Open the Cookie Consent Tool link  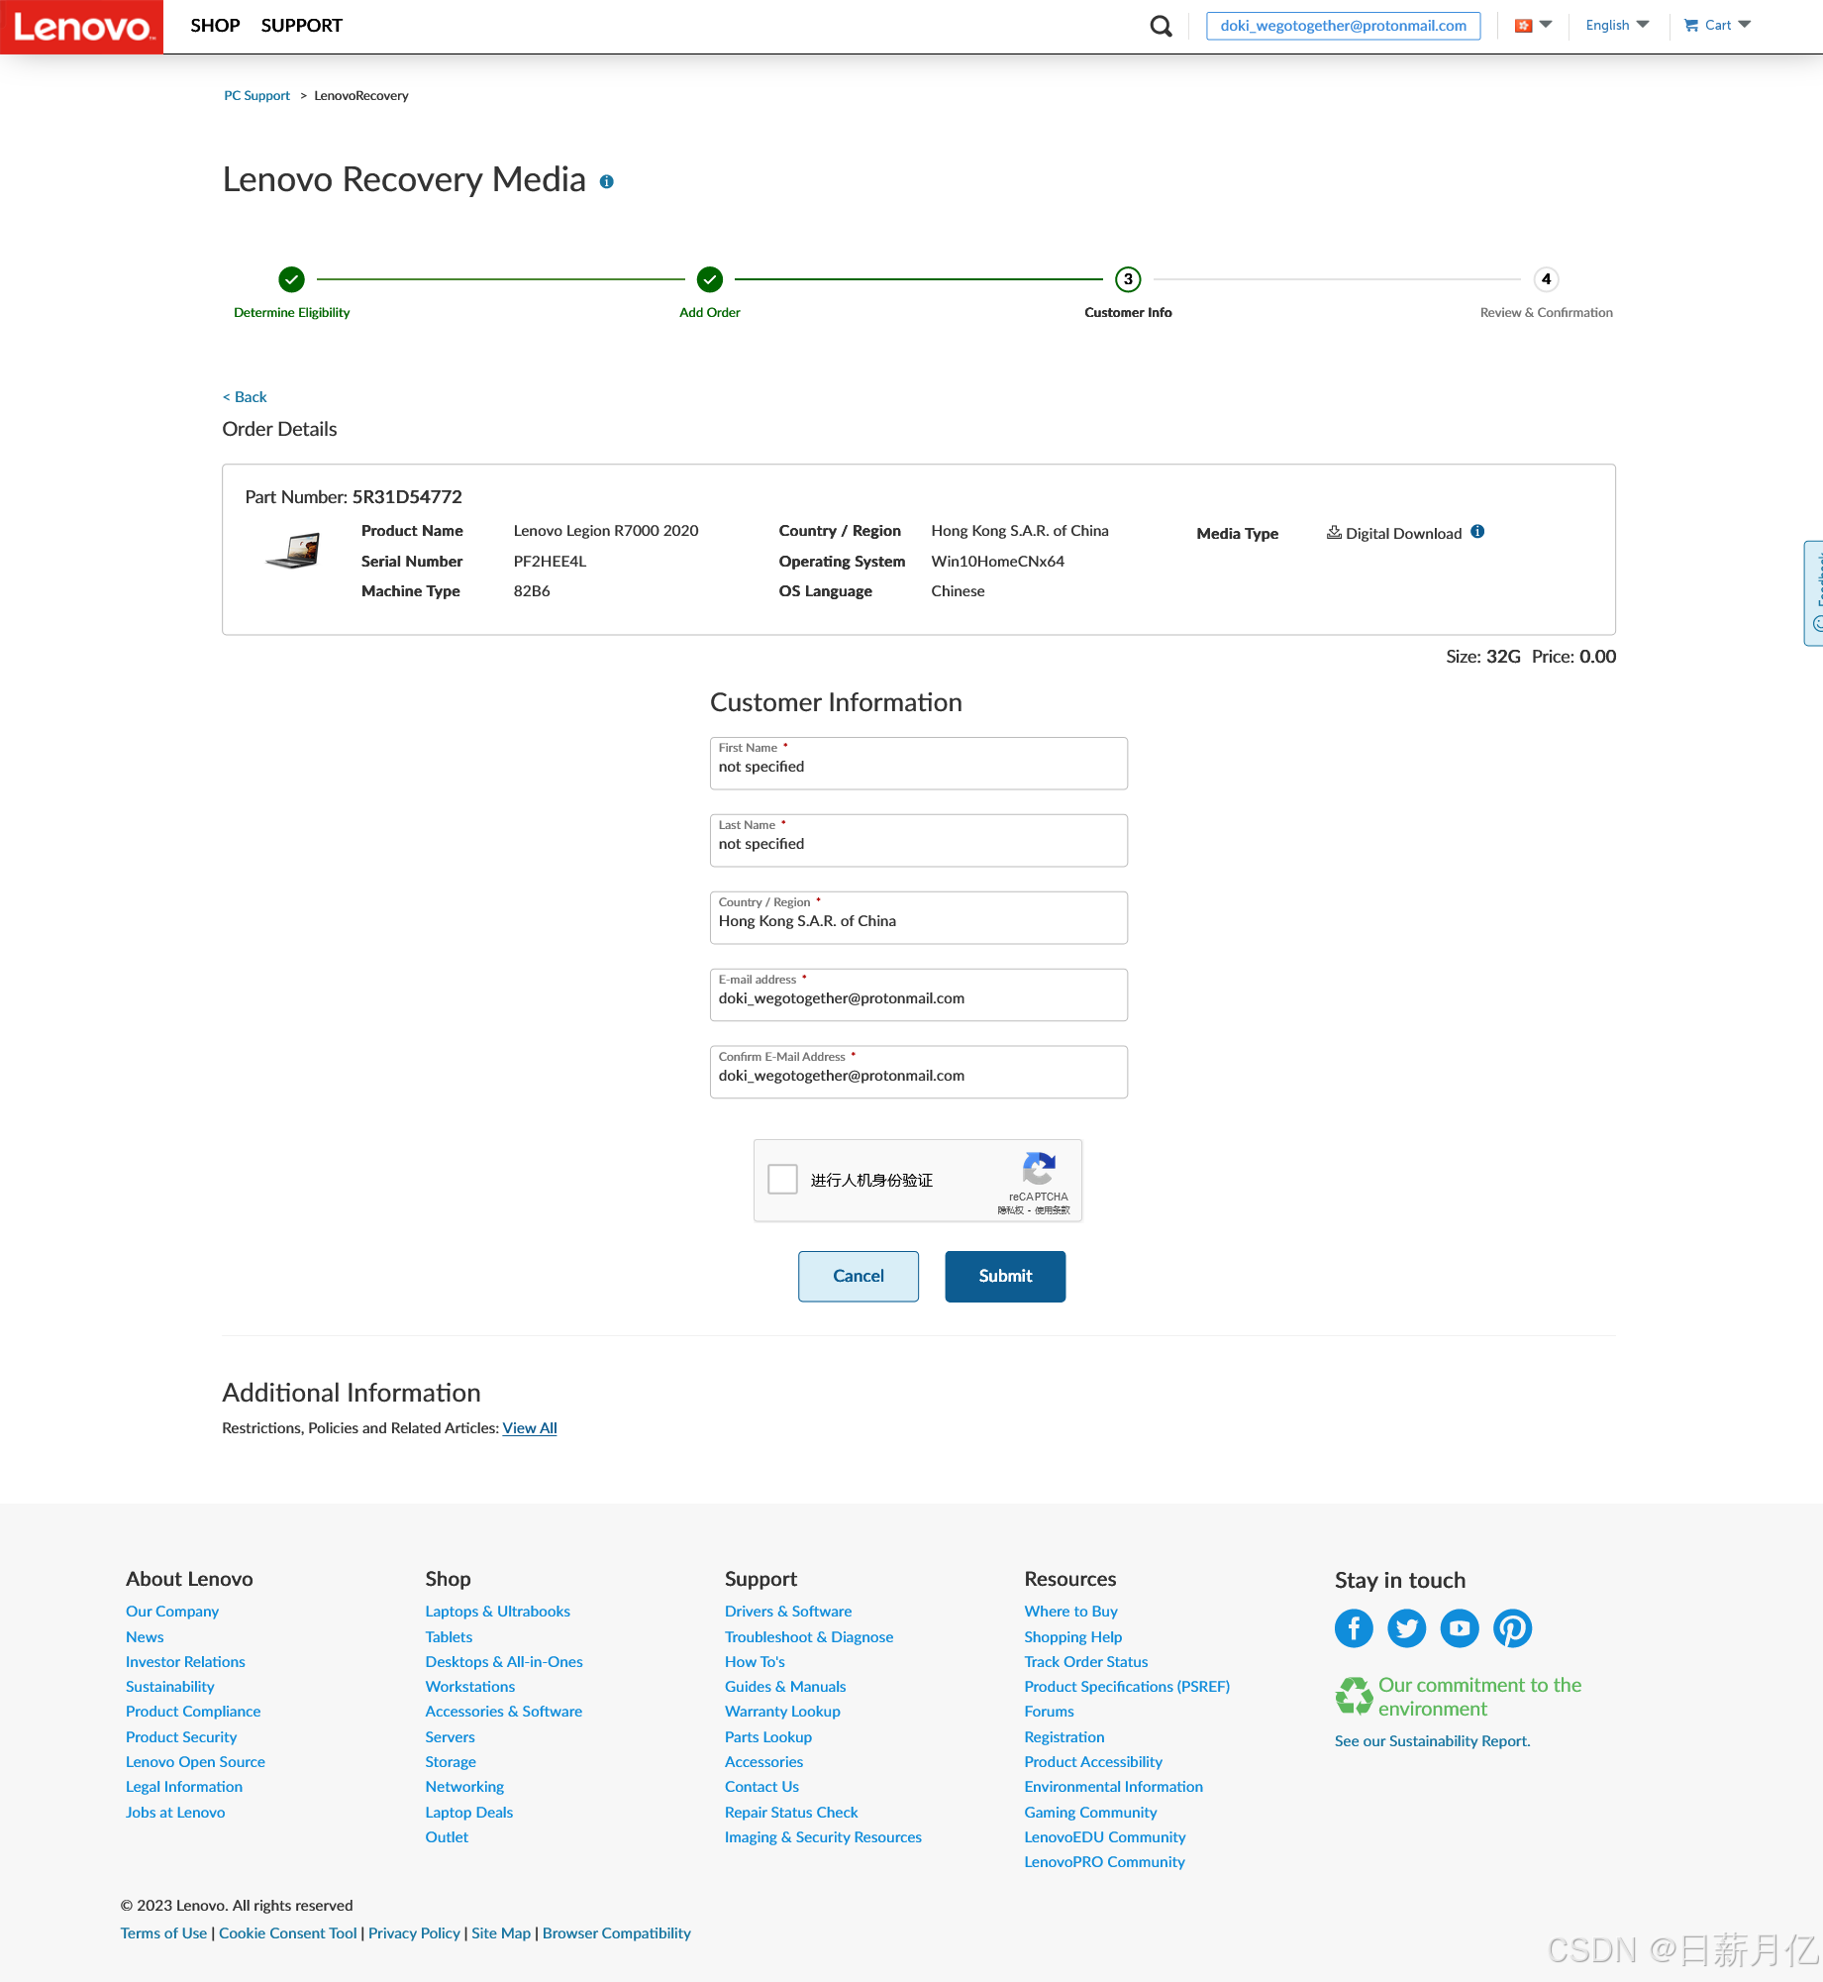287,1933
